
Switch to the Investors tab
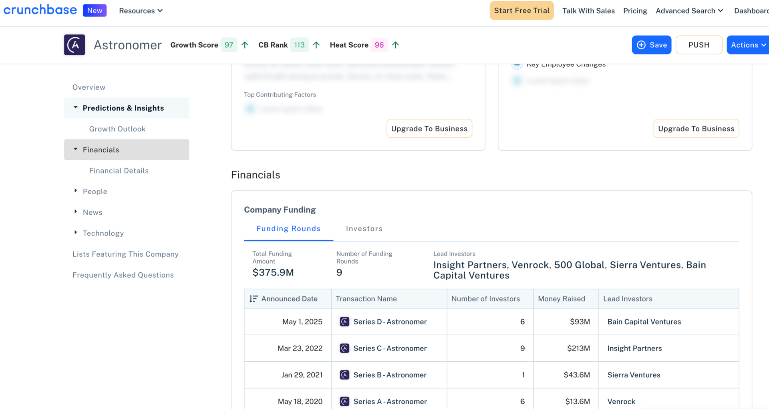tap(364, 229)
